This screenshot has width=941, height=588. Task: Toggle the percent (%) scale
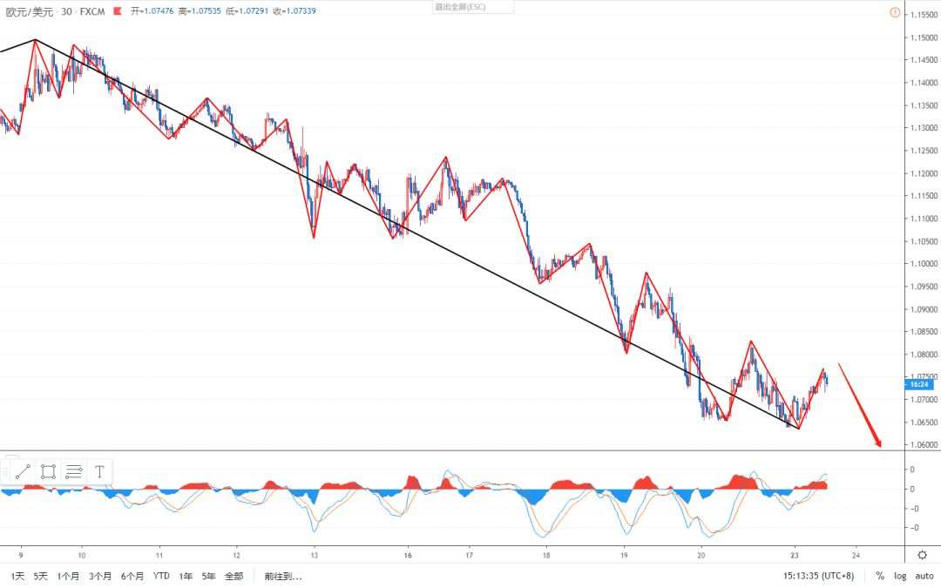pyautogui.click(x=880, y=576)
